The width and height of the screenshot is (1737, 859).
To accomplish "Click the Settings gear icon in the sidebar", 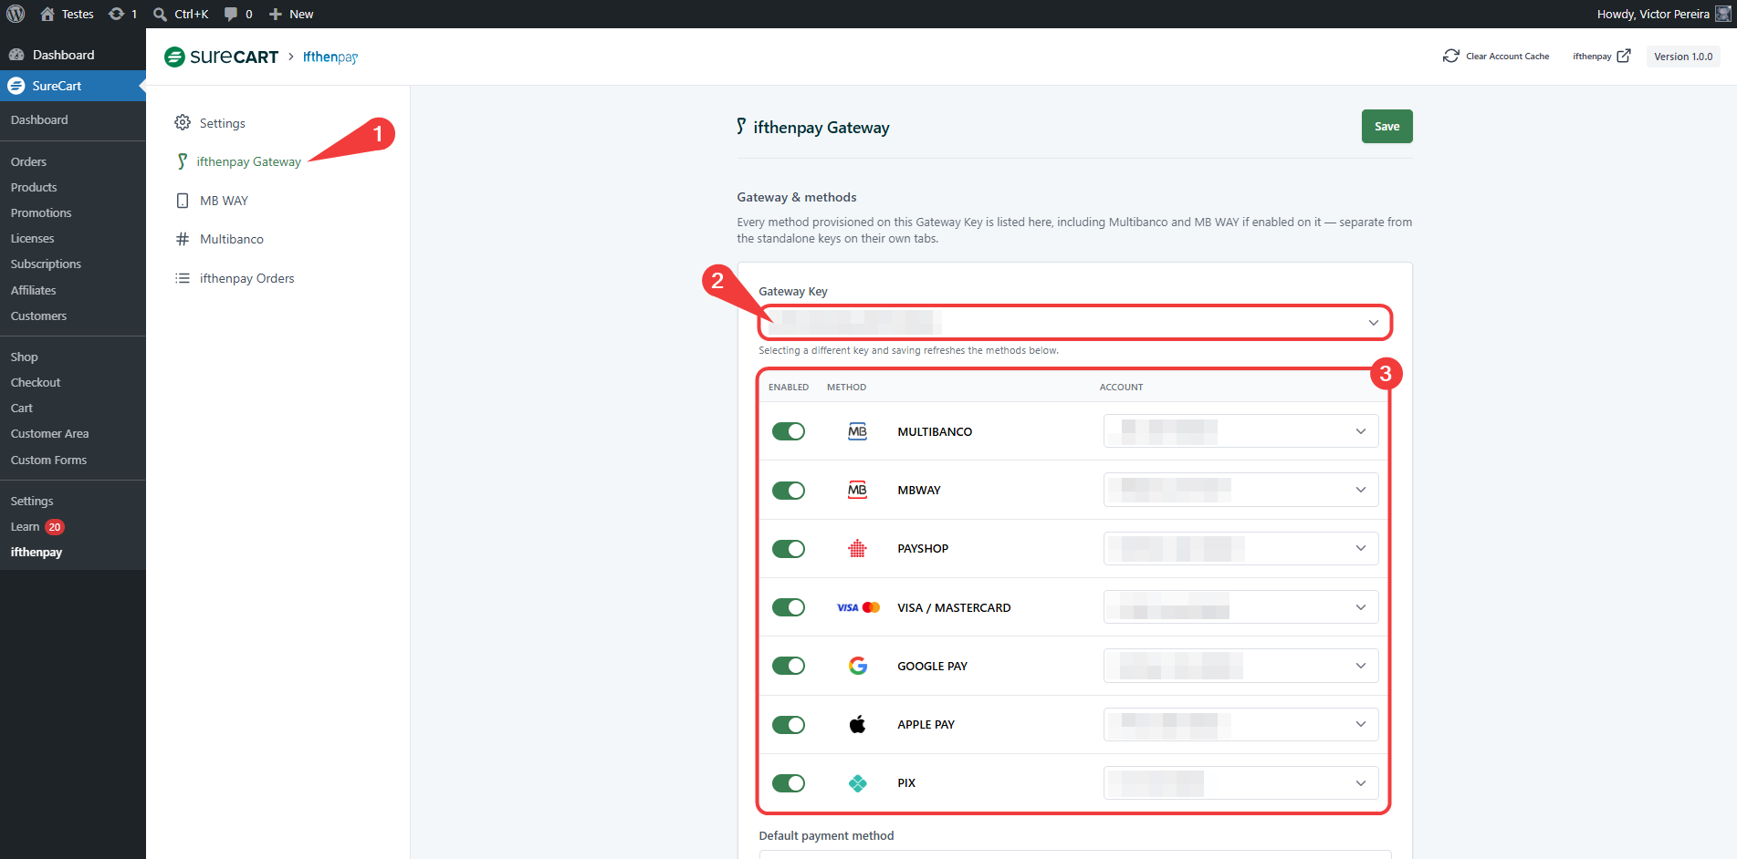I will [x=183, y=122].
